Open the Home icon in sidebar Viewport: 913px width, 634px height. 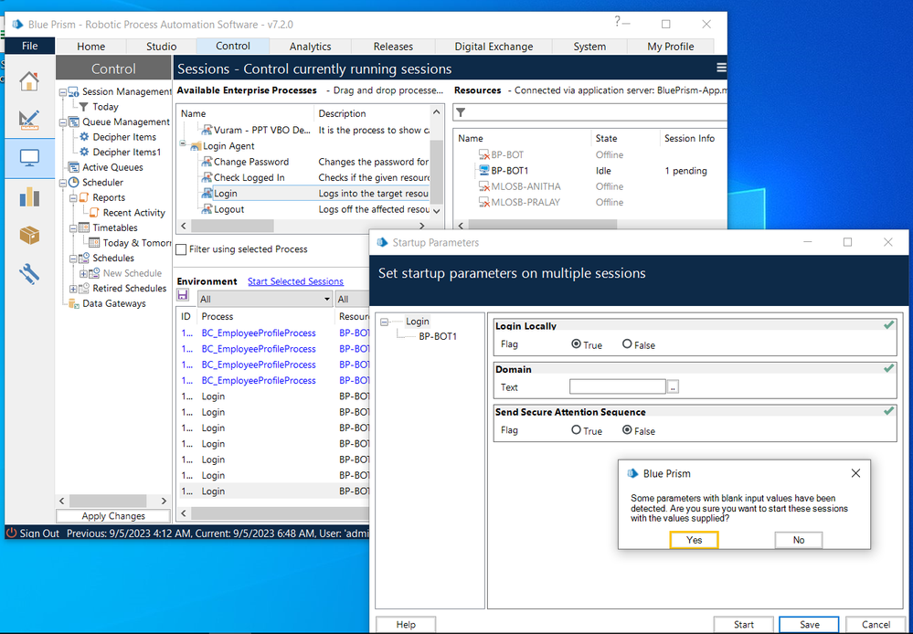pyautogui.click(x=29, y=81)
